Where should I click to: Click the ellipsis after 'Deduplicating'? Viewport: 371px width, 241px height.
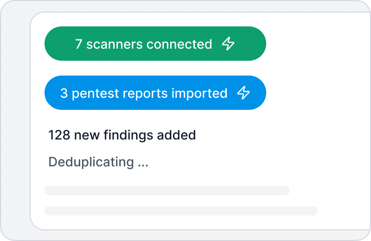tap(143, 165)
